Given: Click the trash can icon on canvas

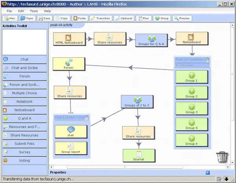Looking at the screenshot, I should point(222,156).
